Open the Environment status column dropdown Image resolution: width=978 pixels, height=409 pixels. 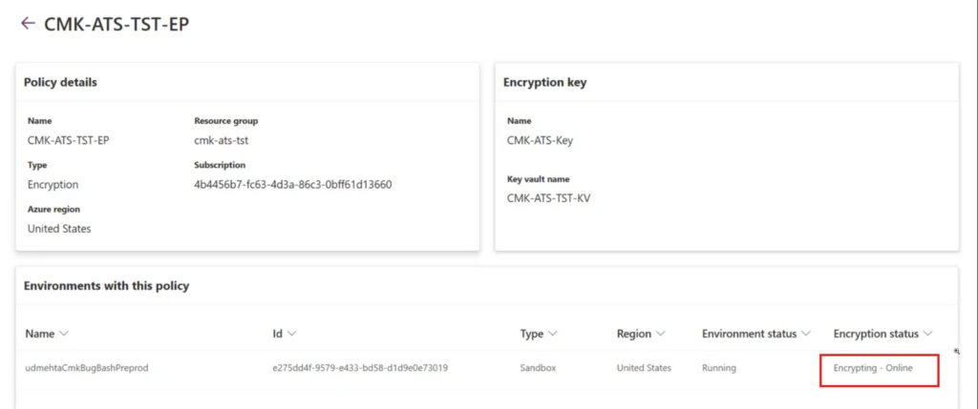point(805,334)
